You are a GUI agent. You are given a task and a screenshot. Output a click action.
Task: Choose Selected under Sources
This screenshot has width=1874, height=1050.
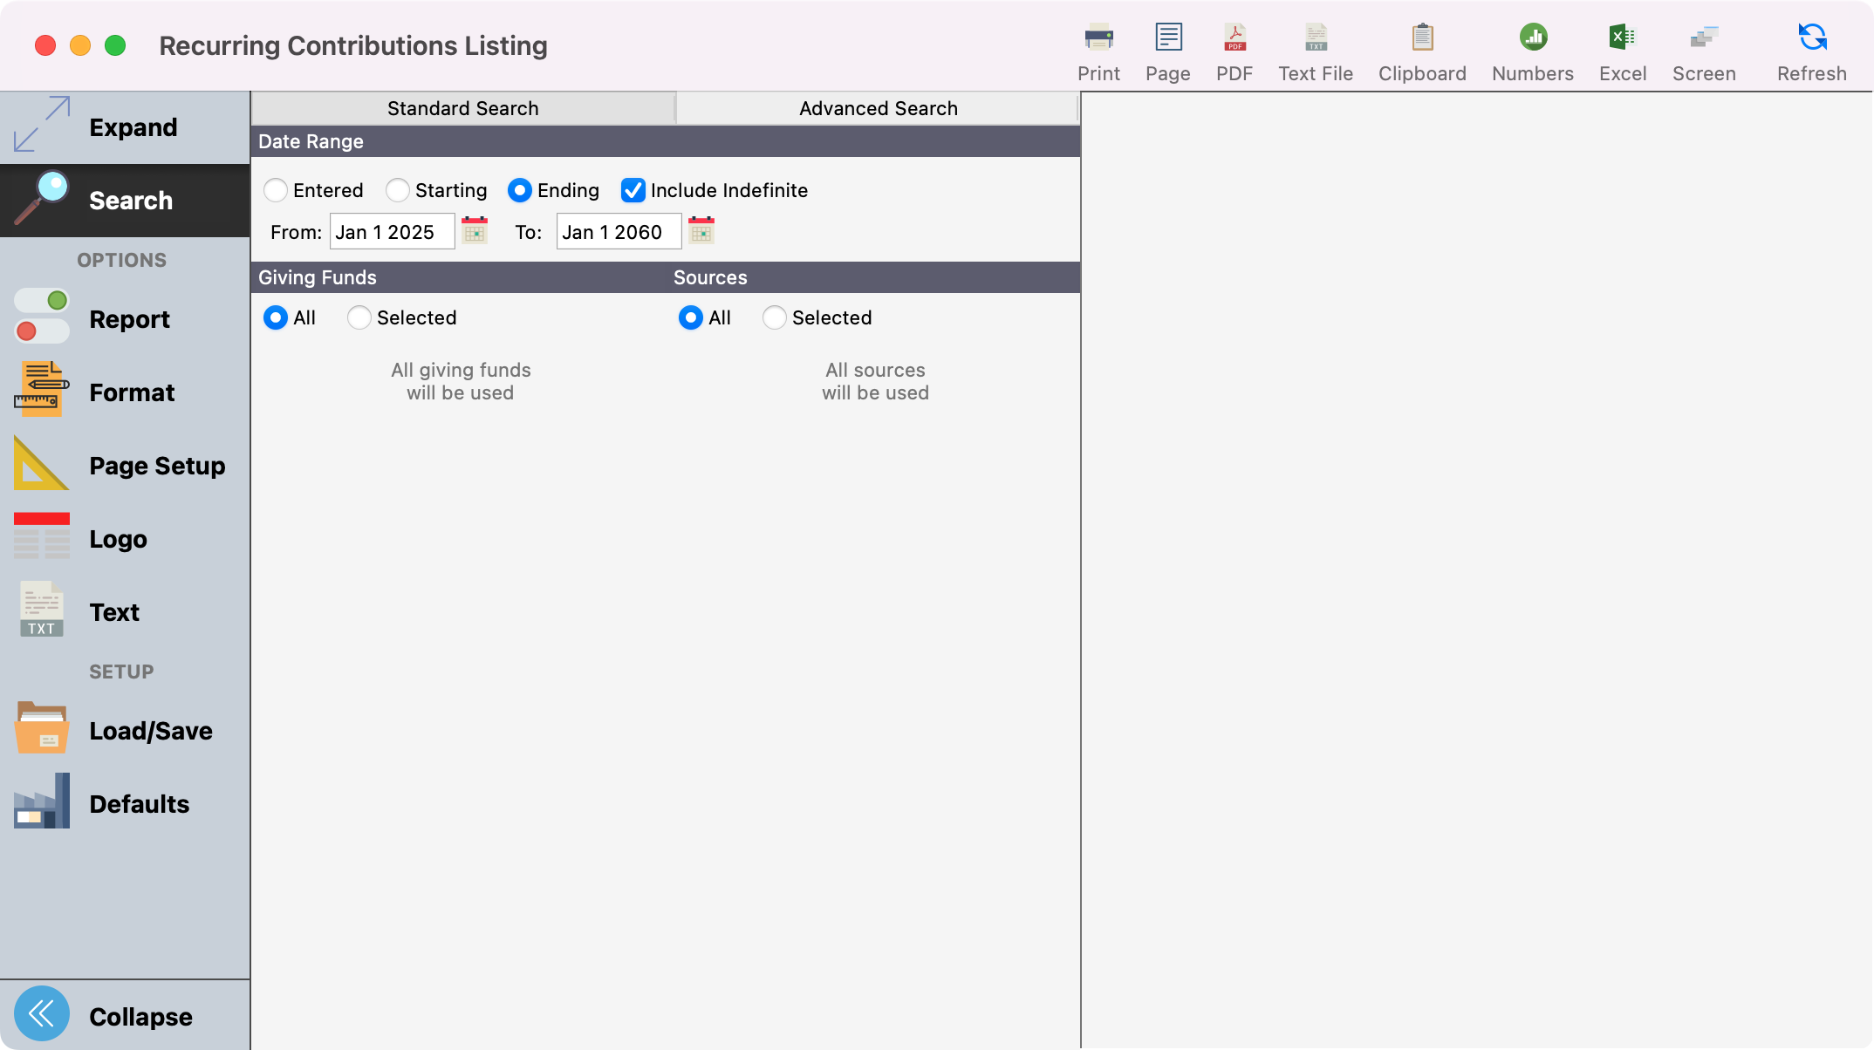pos(773,317)
